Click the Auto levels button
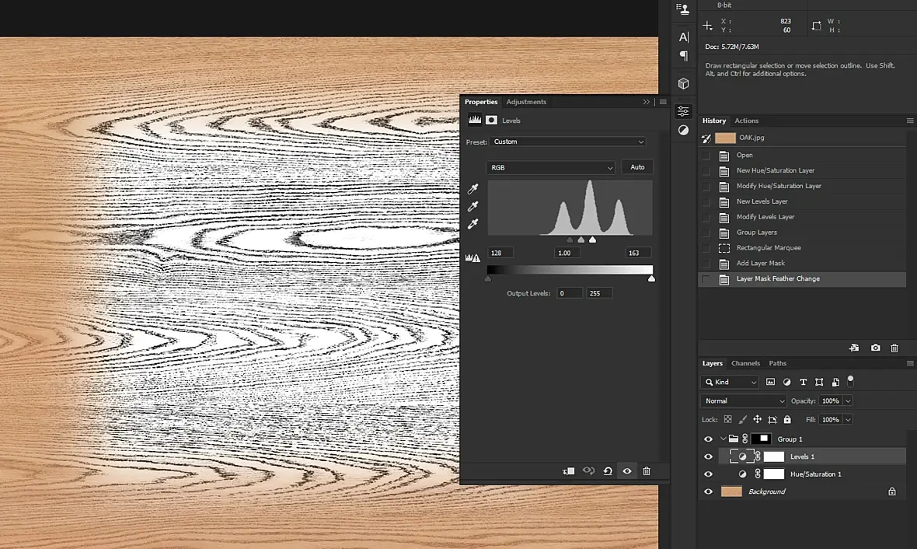917x549 pixels. click(x=637, y=167)
